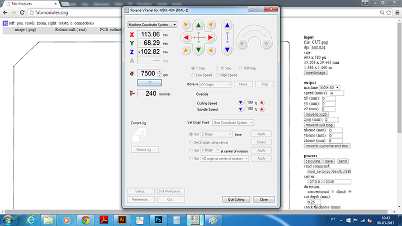This screenshot has height=226, width=402.
Task: Jog Y axis forward with green up arrow
Action: pyautogui.click(x=198, y=25)
